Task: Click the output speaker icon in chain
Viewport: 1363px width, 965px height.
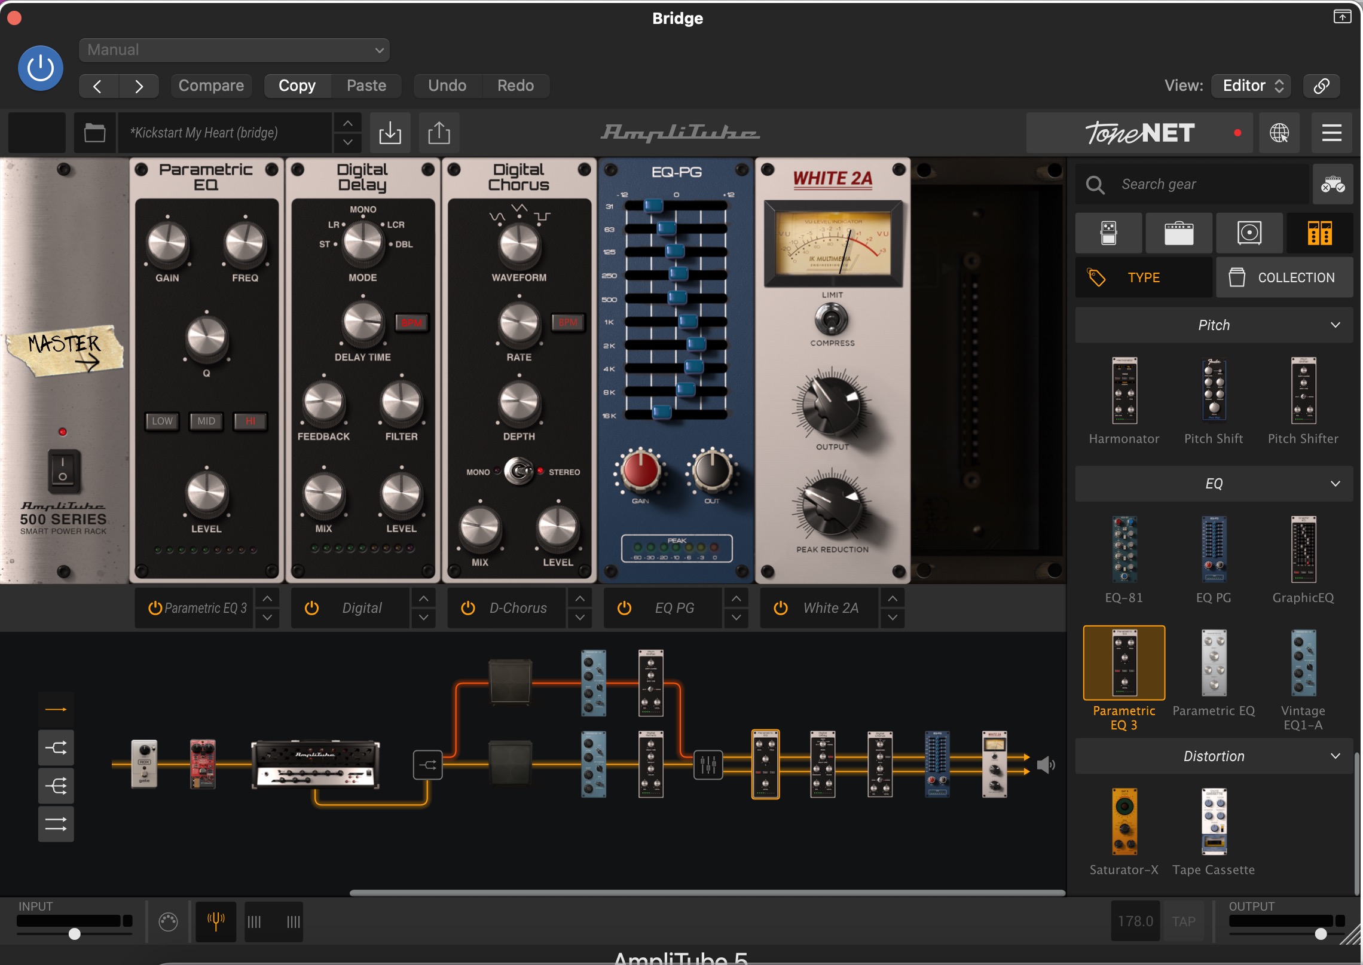Action: coord(1046,765)
